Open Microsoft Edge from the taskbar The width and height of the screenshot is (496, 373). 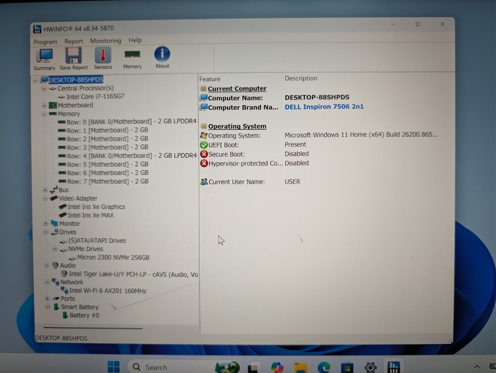tap(324, 367)
